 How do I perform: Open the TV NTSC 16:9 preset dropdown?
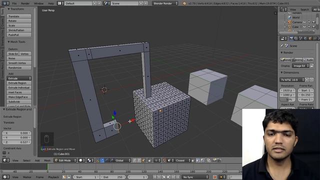tap(292, 80)
